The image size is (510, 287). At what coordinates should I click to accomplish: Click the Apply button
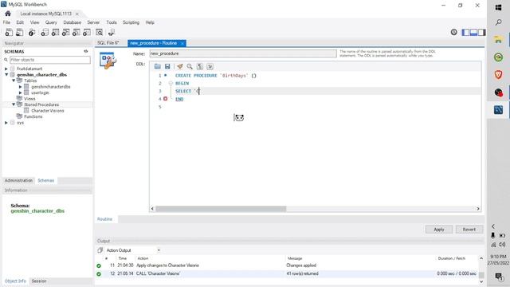pyautogui.click(x=439, y=230)
